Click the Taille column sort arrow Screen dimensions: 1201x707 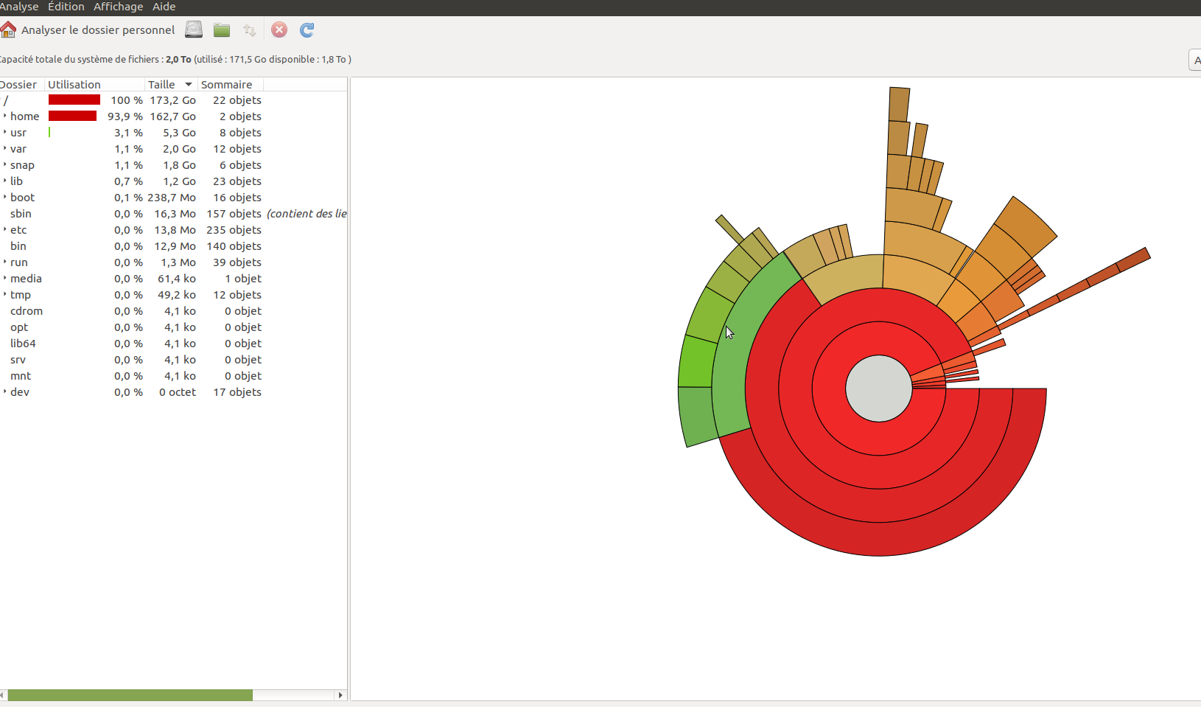(189, 85)
